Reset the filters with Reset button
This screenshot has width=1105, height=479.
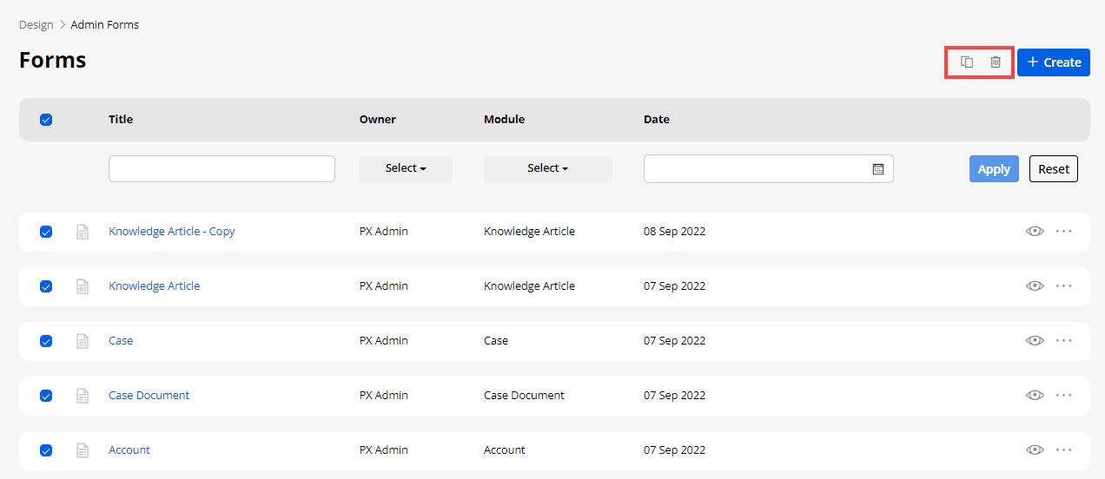coord(1053,169)
